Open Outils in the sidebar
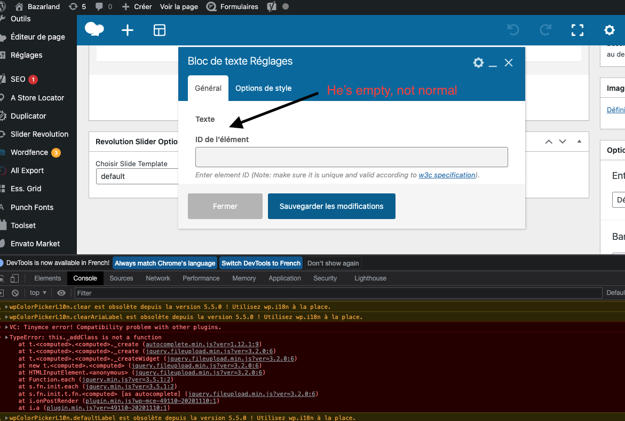Screen dimensions: 625x421 click(x=20, y=19)
